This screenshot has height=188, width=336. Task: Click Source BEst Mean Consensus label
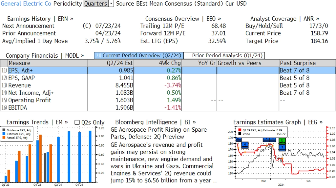pos(170,4)
